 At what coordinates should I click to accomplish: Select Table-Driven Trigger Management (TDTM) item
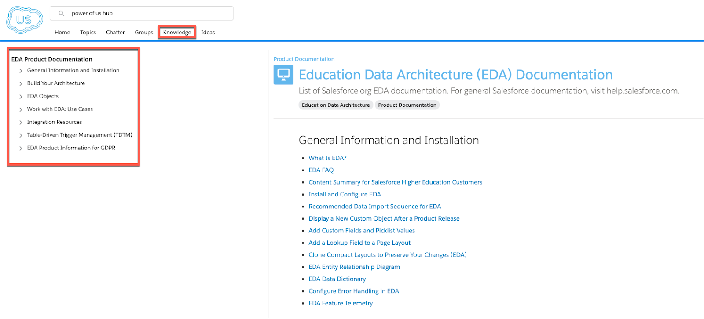(x=80, y=135)
